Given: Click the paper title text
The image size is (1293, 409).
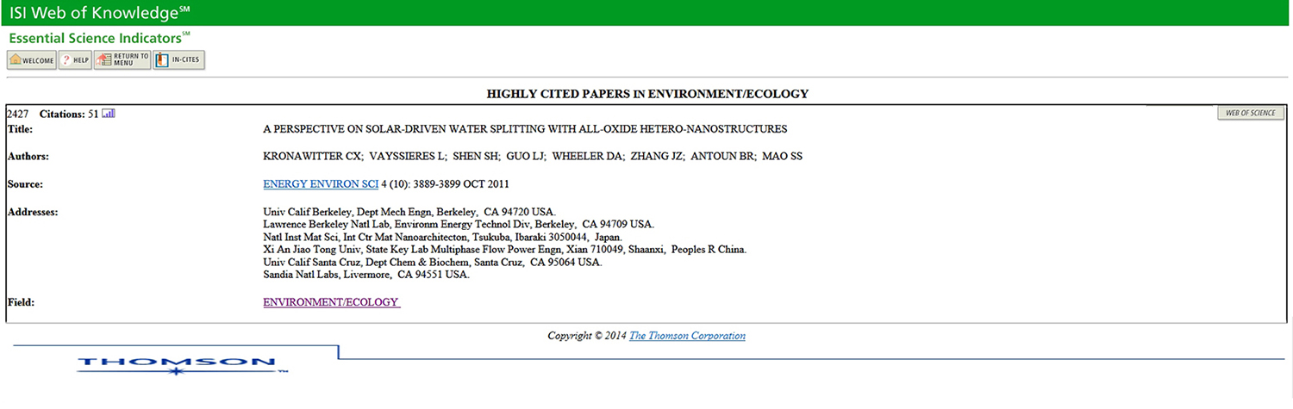Looking at the screenshot, I should [x=525, y=129].
